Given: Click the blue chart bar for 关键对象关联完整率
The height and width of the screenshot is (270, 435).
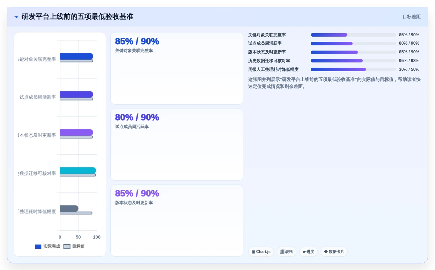Looking at the screenshot, I should pyautogui.click(x=76, y=56).
